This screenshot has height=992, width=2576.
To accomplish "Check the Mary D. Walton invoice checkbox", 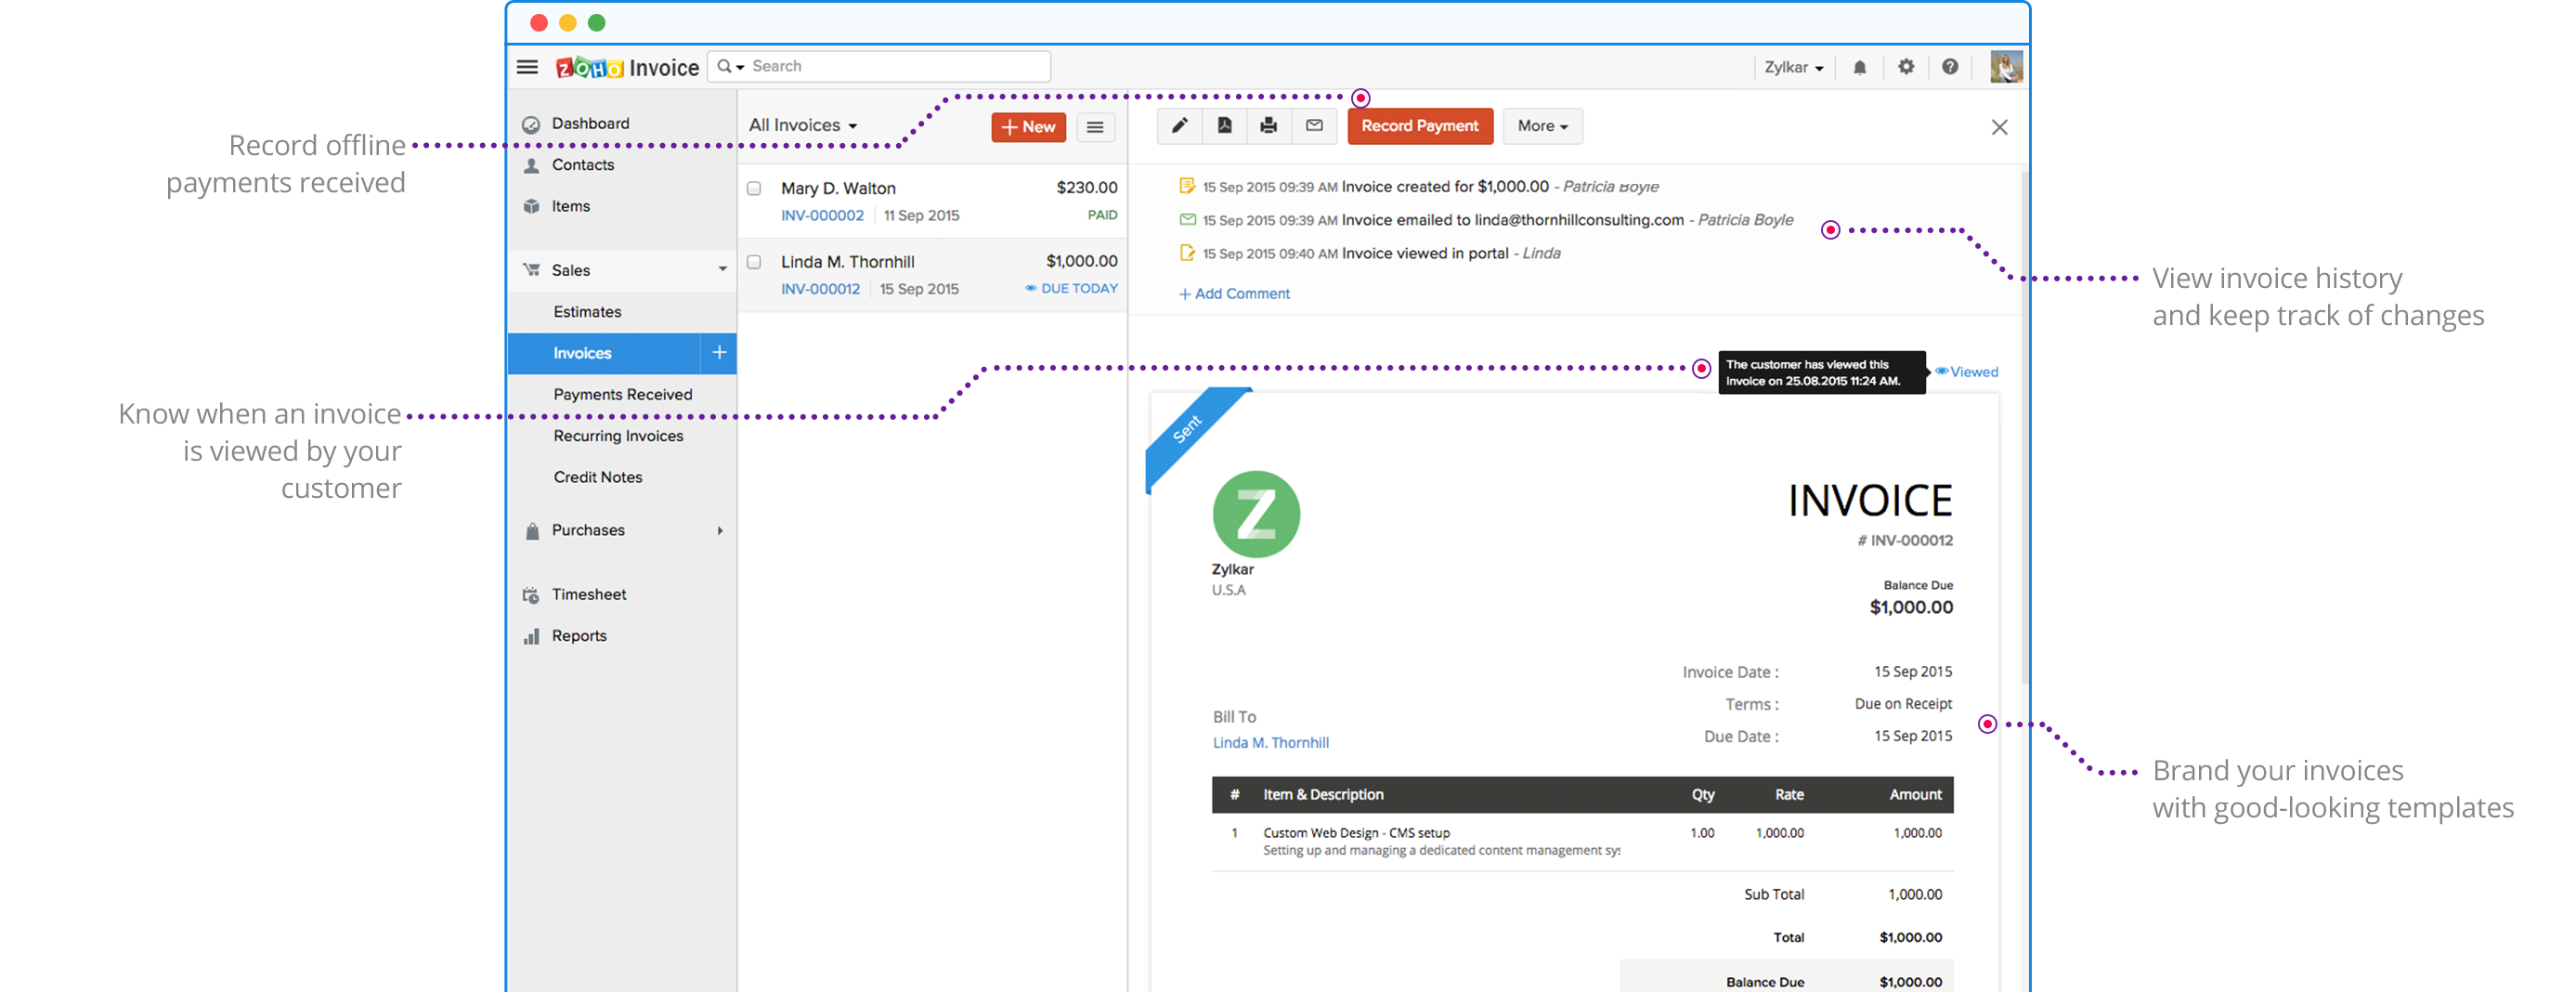I will coord(754,188).
